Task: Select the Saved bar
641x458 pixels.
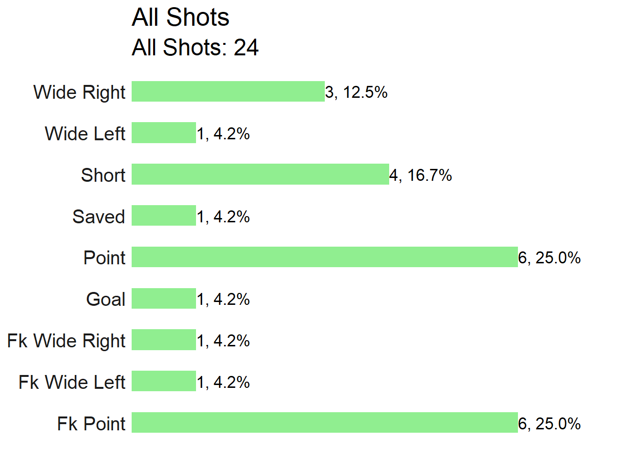Action: point(164,216)
